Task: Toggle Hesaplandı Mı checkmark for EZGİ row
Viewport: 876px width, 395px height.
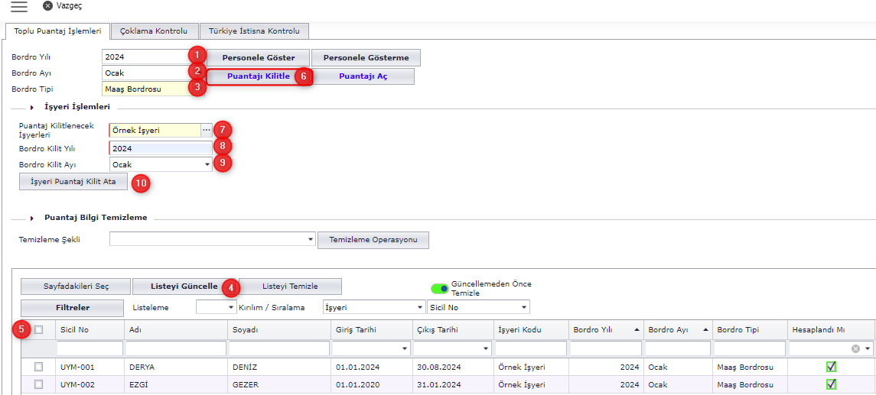Action: click(831, 384)
